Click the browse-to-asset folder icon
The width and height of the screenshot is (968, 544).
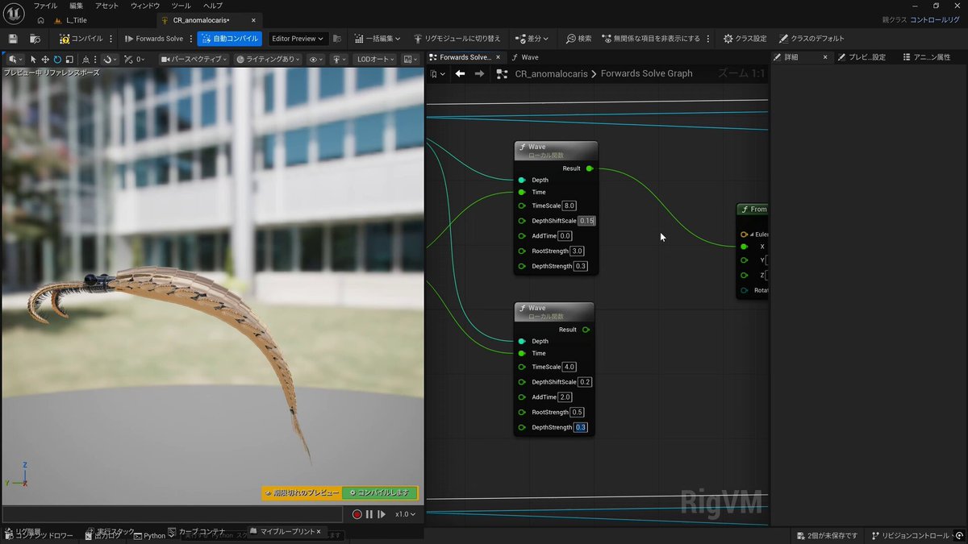point(35,39)
